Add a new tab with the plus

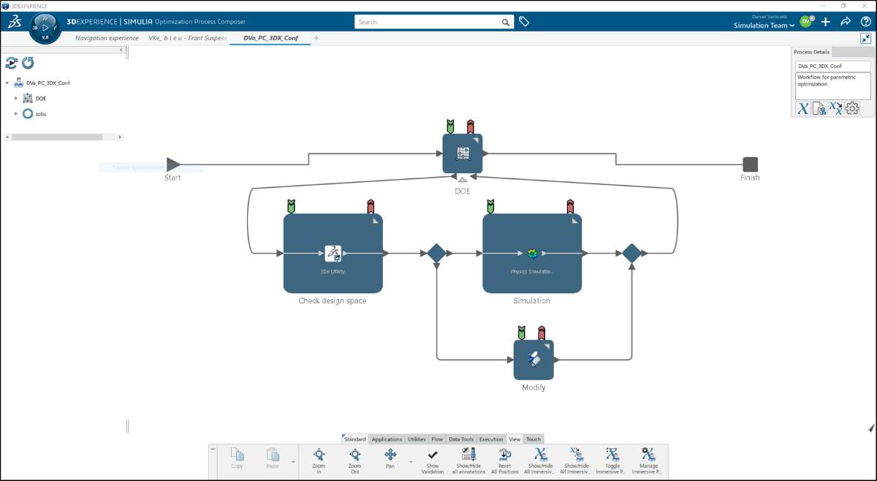tap(316, 38)
